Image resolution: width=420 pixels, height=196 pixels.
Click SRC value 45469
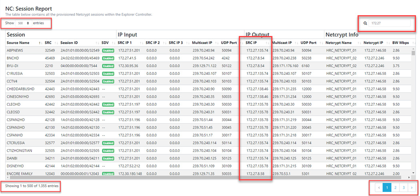pos(50,58)
